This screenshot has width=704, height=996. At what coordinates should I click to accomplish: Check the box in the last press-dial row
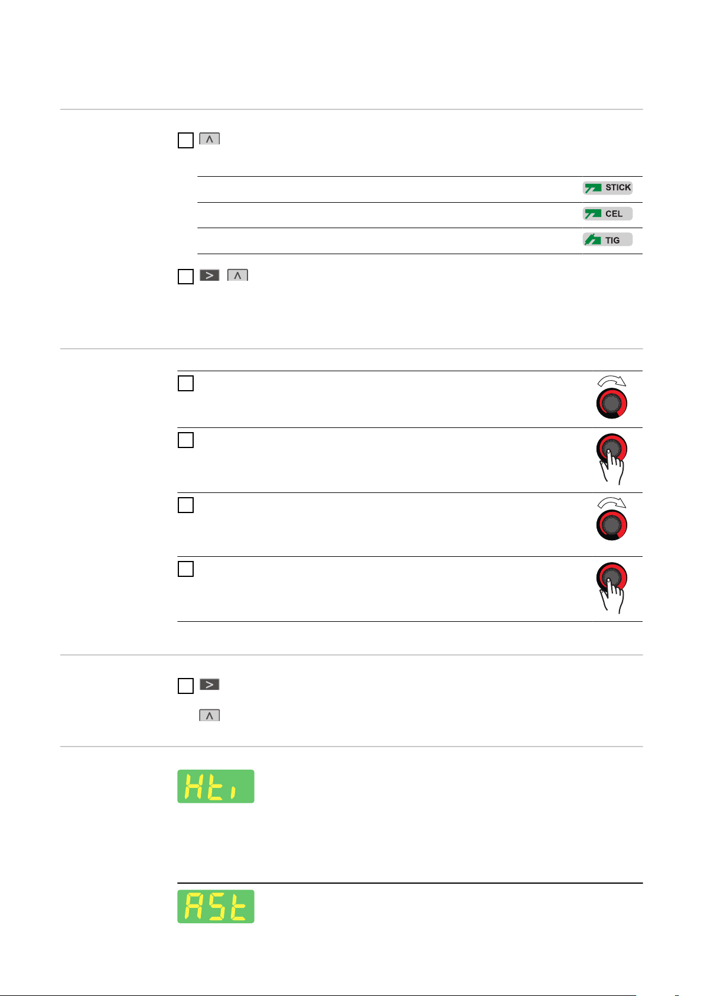(185, 569)
